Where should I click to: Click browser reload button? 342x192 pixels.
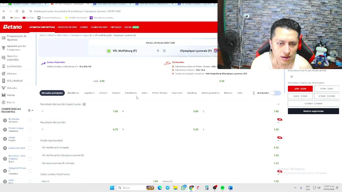coord(17,11)
